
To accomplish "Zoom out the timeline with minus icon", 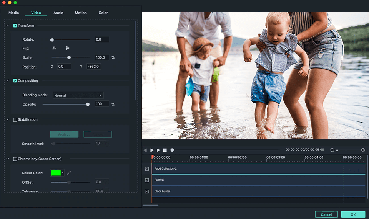I will coord(332,150).
